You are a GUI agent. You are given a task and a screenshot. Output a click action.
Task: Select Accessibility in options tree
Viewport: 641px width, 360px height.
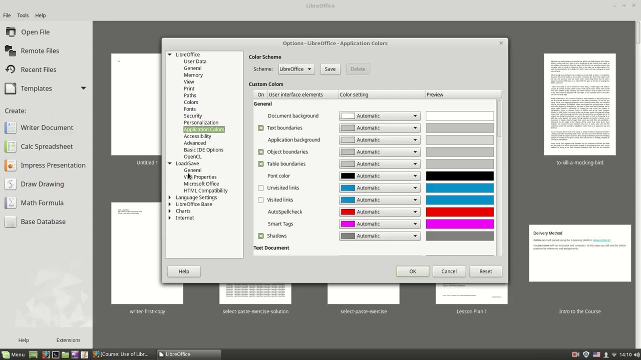(x=197, y=136)
